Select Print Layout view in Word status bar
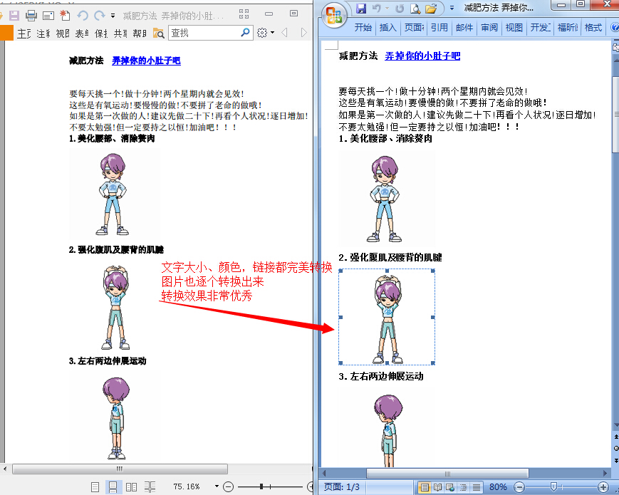The height and width of the screenshot is (495, 619). coord(425,487)
